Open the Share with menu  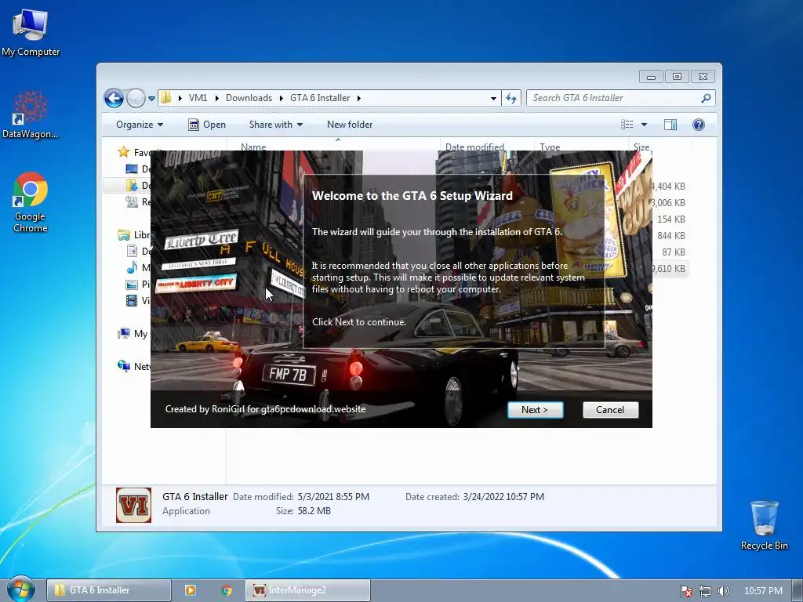(275, 125)
